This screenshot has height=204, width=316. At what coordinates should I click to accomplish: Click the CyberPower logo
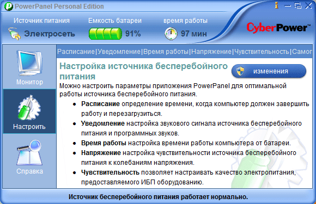pyautogui.click(x=278, y=28)
